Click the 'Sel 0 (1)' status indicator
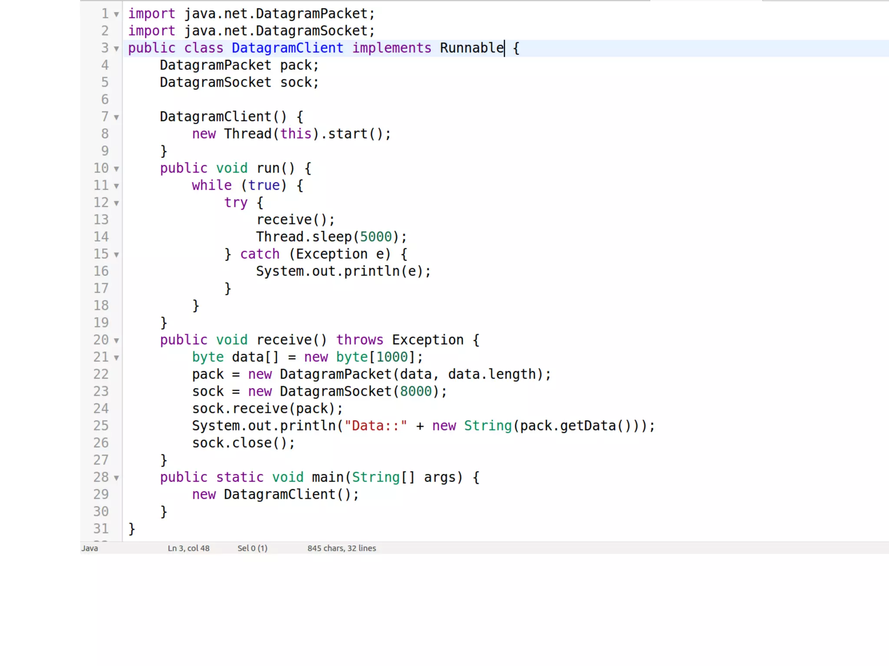889x666 pixels. tap(252, 548)
